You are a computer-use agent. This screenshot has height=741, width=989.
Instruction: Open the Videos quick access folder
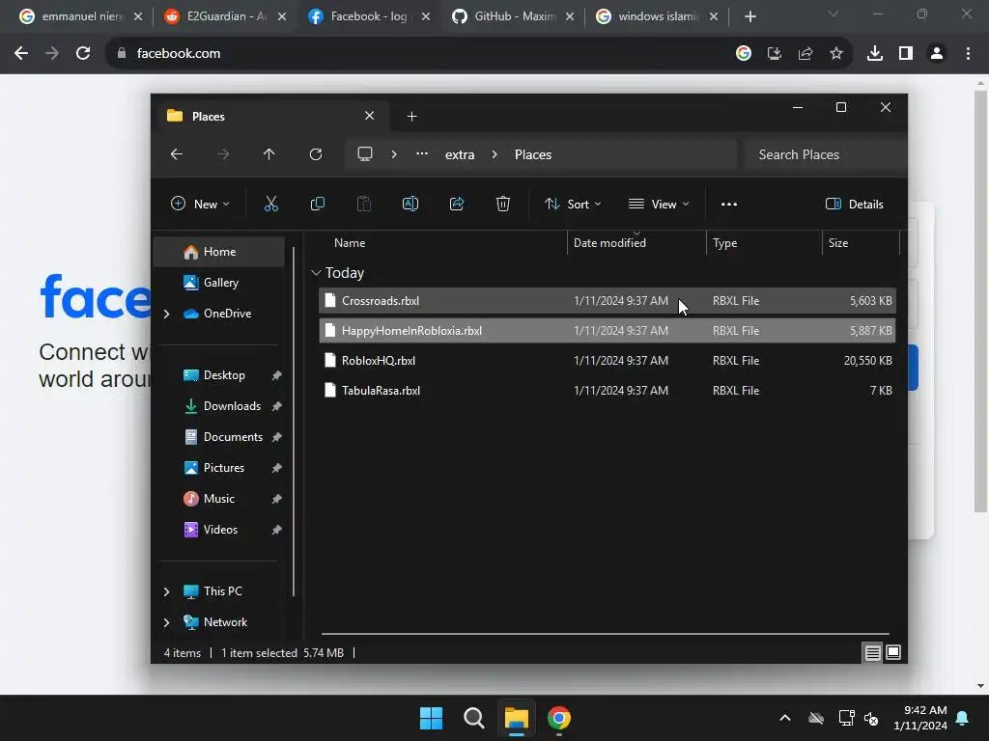[223, 530]
